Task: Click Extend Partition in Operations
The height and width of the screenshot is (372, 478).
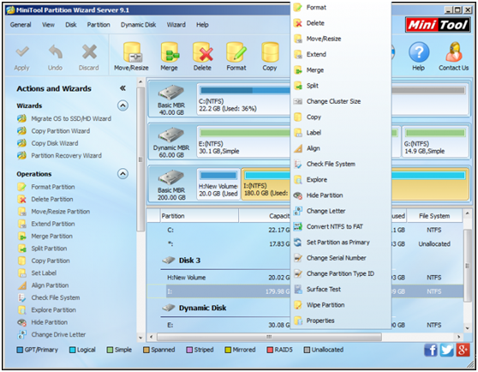Action: click(x=46, y=224)
